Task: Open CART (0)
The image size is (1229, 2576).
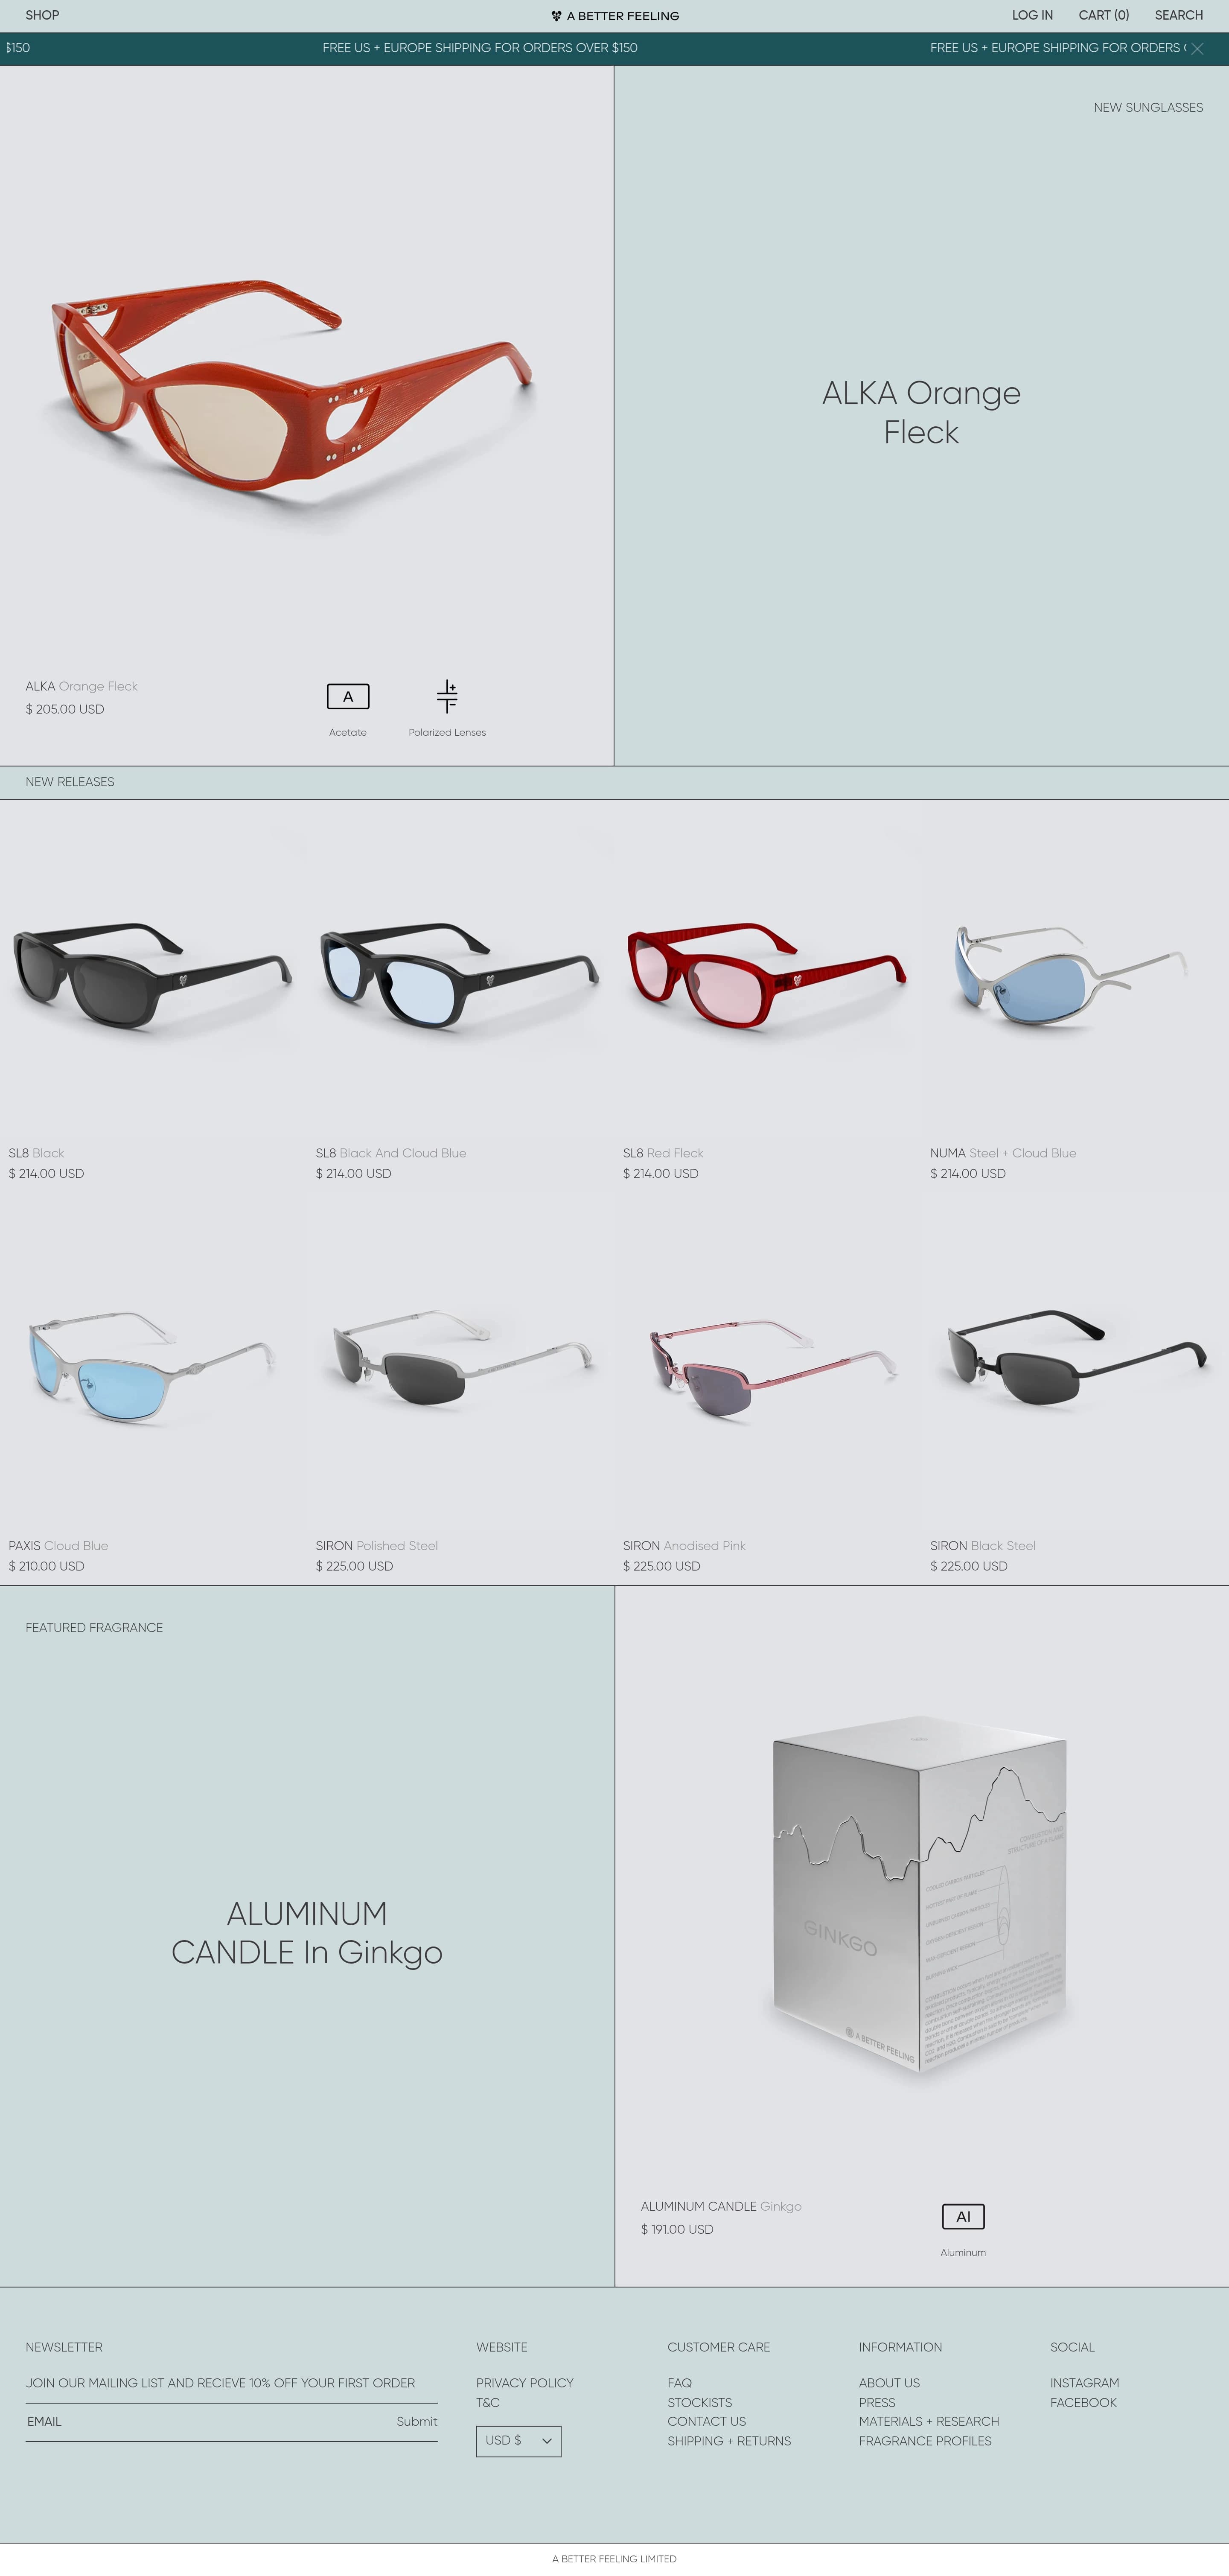Action: coord(1103,15)
